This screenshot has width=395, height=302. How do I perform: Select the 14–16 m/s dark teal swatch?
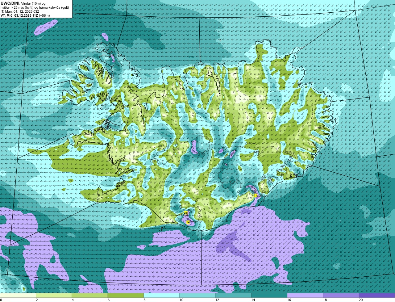pos(269,296)
